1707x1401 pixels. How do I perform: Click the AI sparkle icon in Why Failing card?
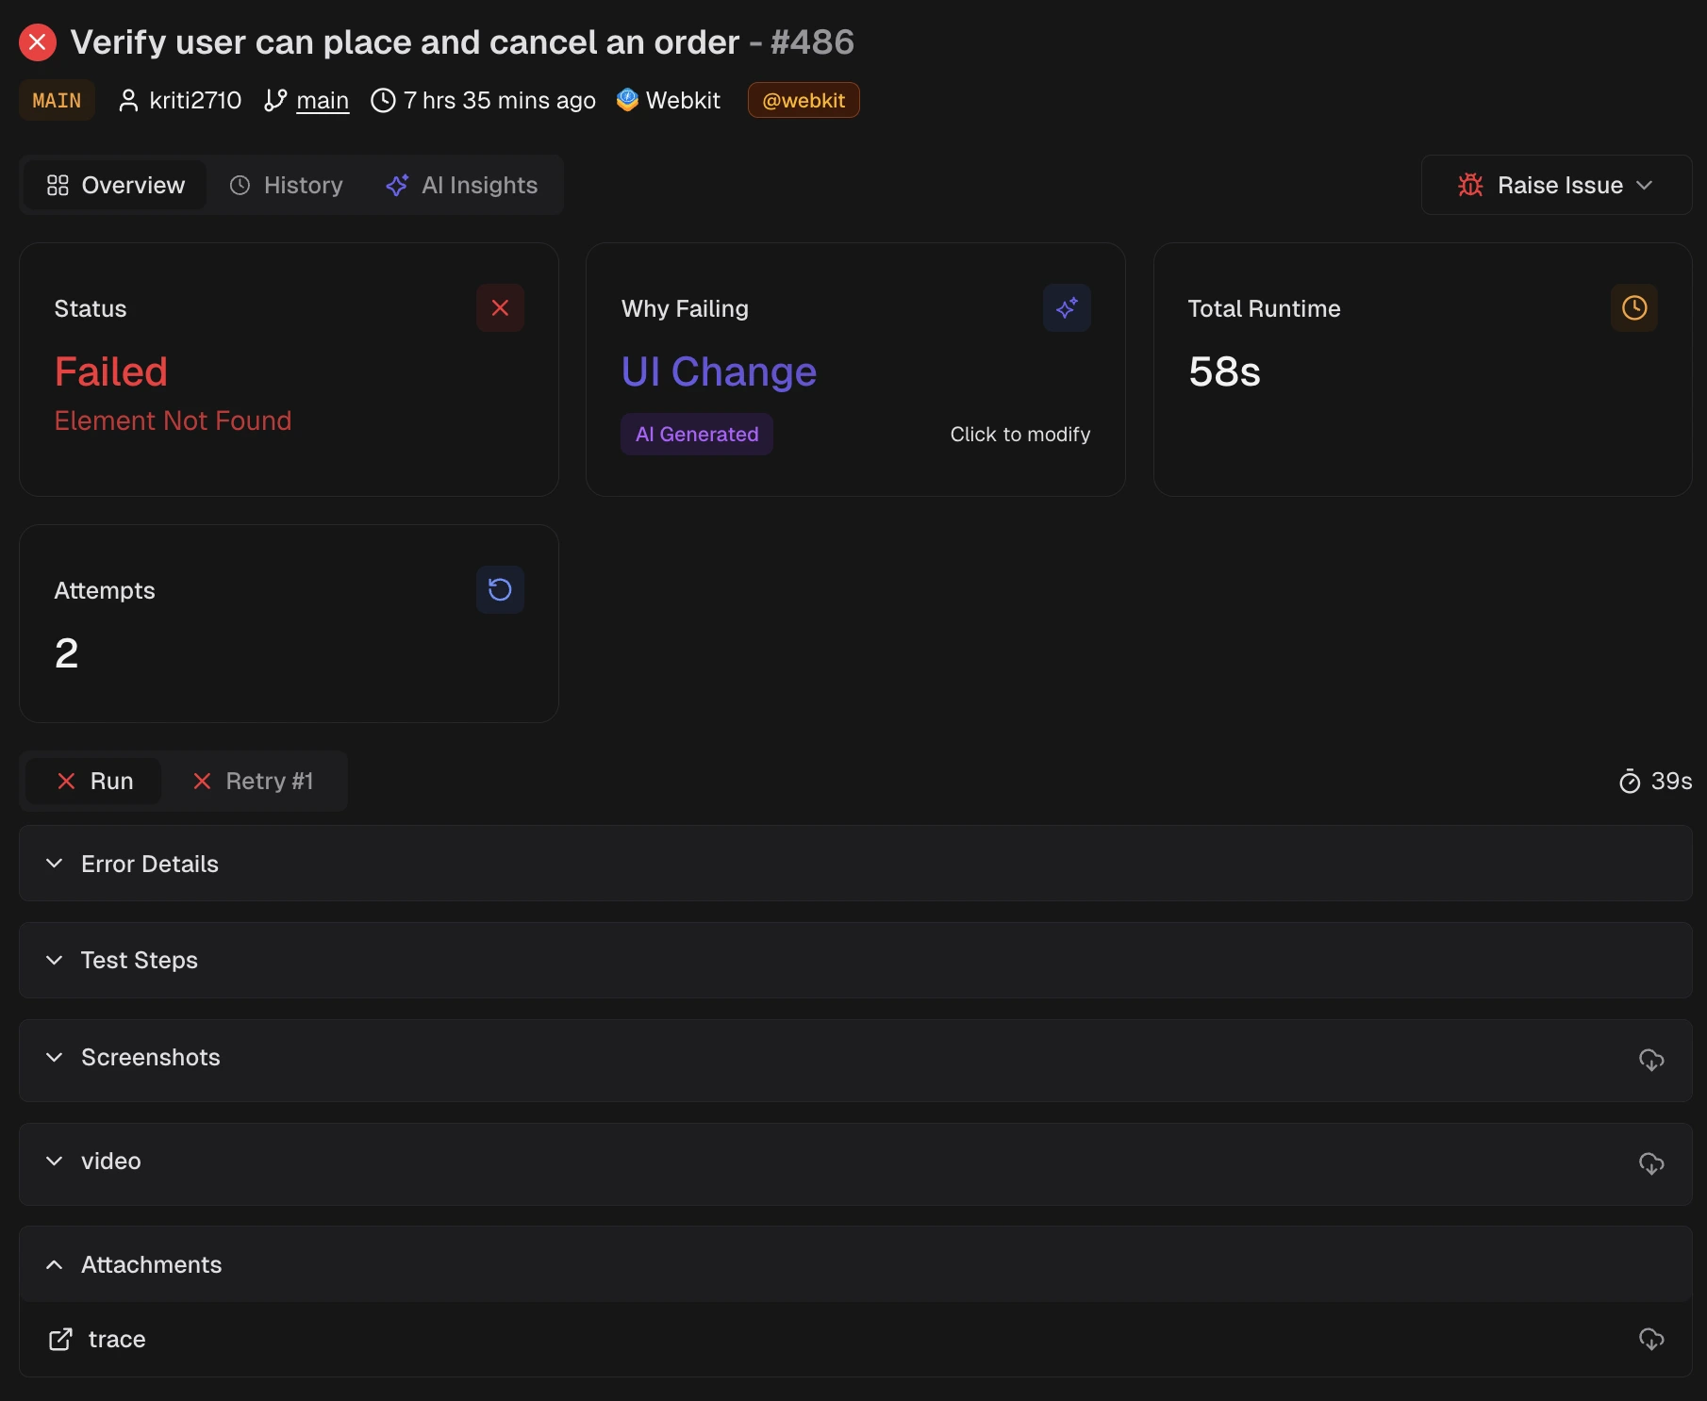(1067, 308)
